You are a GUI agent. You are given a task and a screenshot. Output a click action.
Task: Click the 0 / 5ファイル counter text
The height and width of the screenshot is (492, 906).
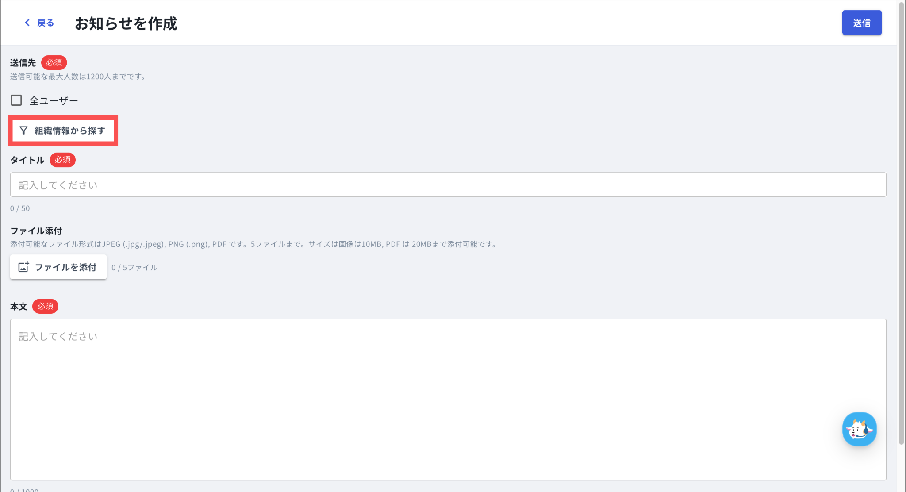134,268
